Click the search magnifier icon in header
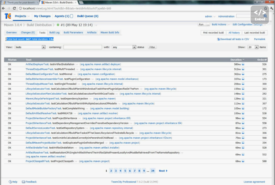Image resolution: width=275 pixels, height=185 pixels. point(265,16)
